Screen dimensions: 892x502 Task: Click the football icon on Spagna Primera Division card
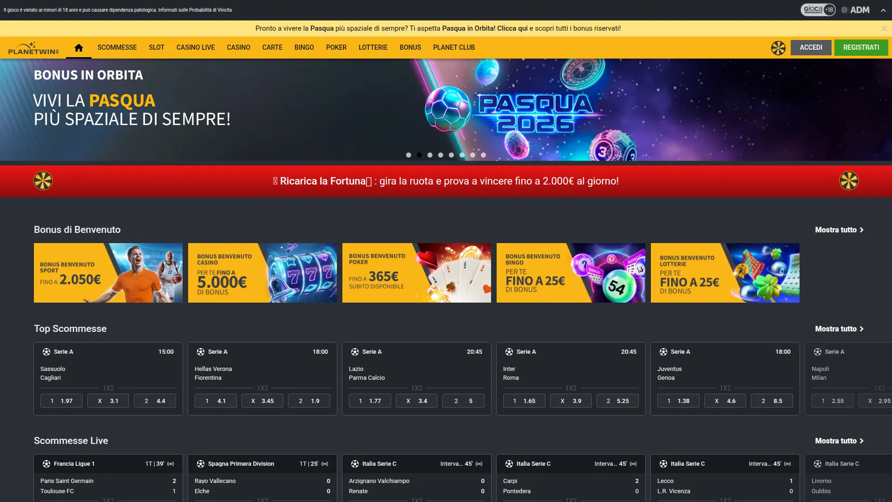202,463
